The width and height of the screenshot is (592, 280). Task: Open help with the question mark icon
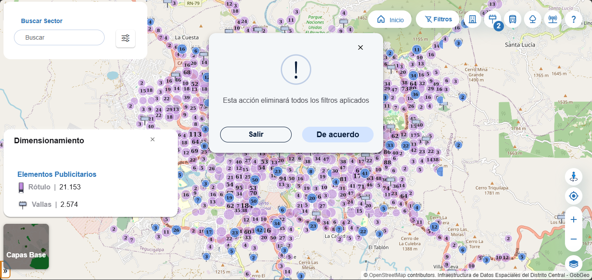[574, 19]
